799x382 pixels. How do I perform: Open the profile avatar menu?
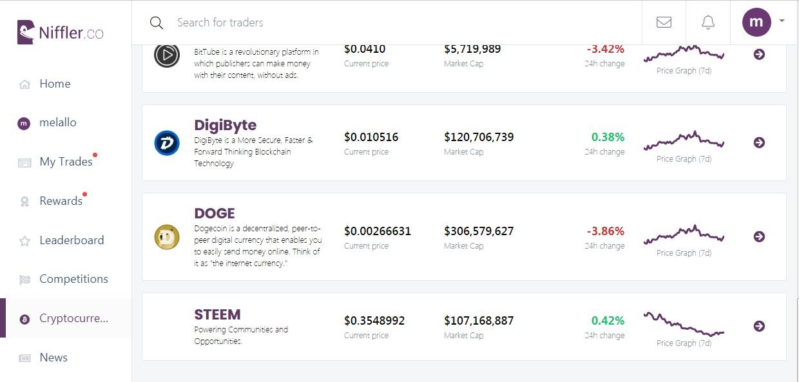click(x=756, y=23)
